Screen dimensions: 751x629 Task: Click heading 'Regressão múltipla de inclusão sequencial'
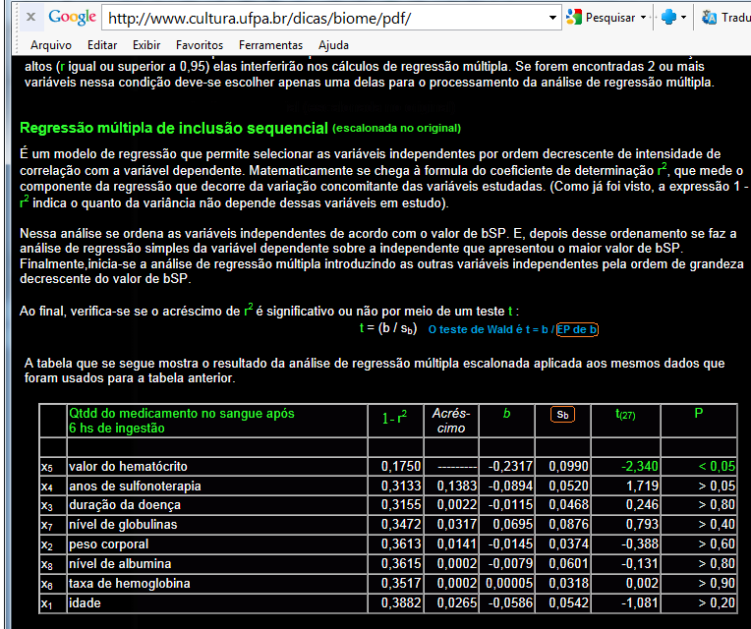point(174,129)
